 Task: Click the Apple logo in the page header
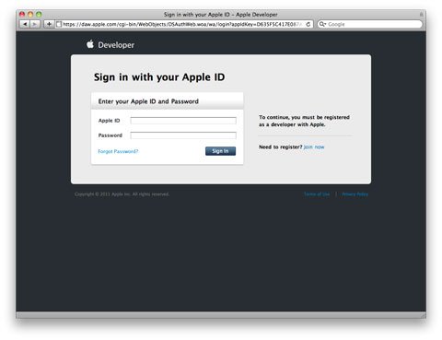pyautogui.click(x=90, y=44)
